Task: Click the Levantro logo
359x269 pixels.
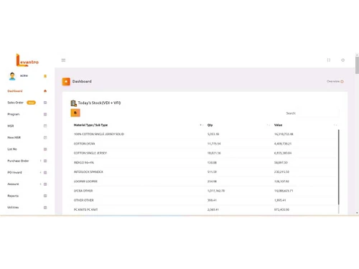Action: 27,60
